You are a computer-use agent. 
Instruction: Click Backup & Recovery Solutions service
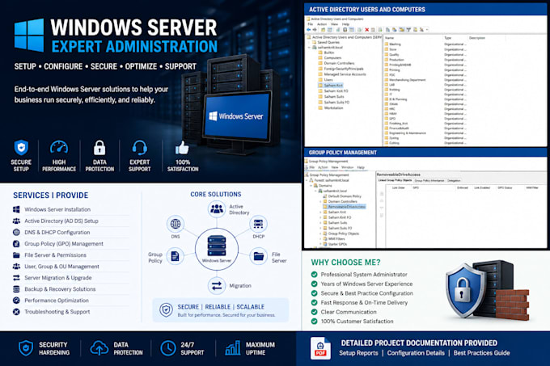[54, 289]
